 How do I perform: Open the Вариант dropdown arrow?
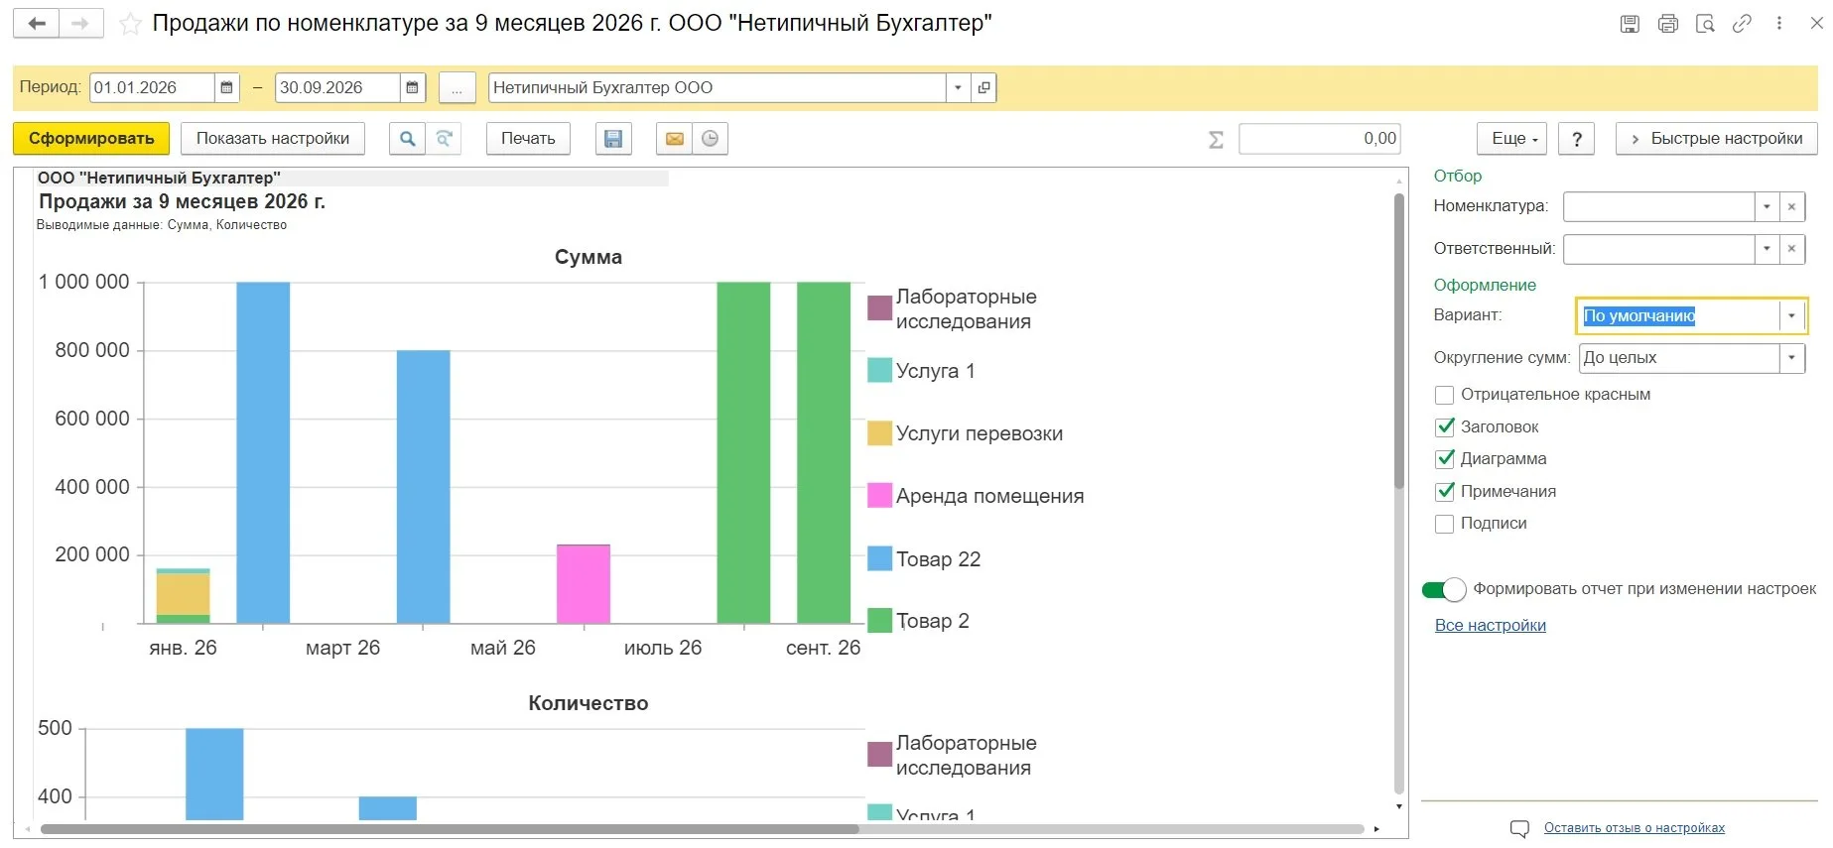pyautogui.click(x=1791, y=316)
